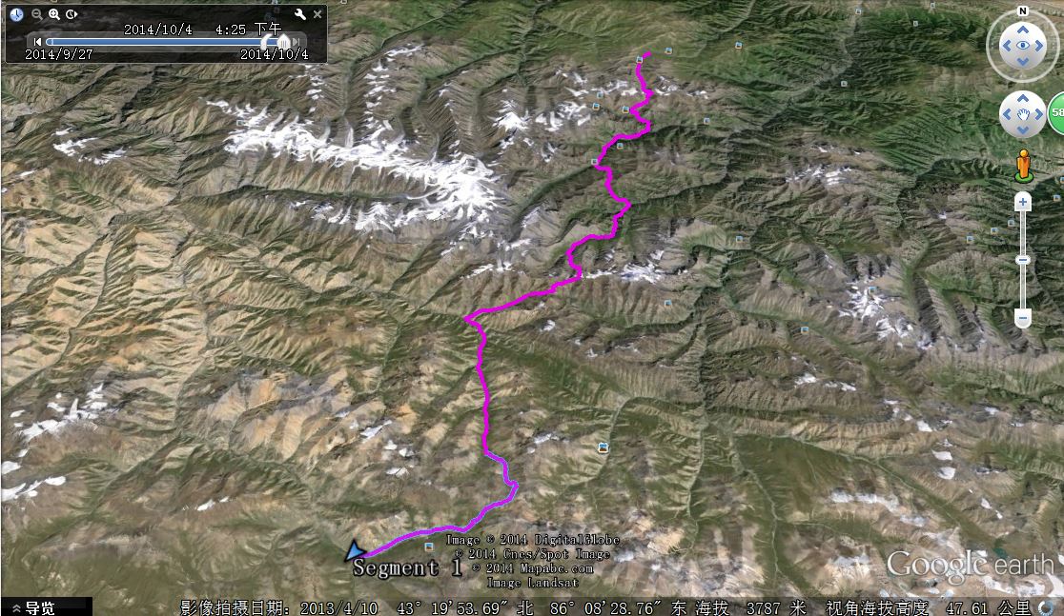Click the clock icon in time slider
Image resolution: width=1064 pixels, height=616 pixels.
point(17,14)
